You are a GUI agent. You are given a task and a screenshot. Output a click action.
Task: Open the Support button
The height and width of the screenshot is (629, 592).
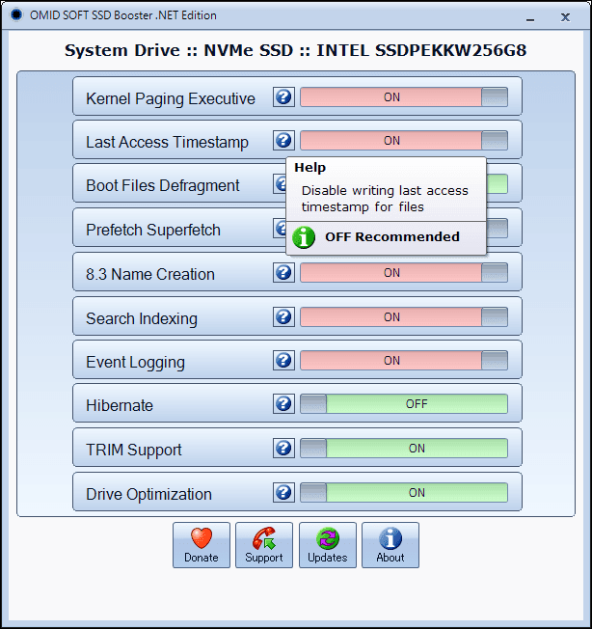pyautogui.click(x=264, y=545)
